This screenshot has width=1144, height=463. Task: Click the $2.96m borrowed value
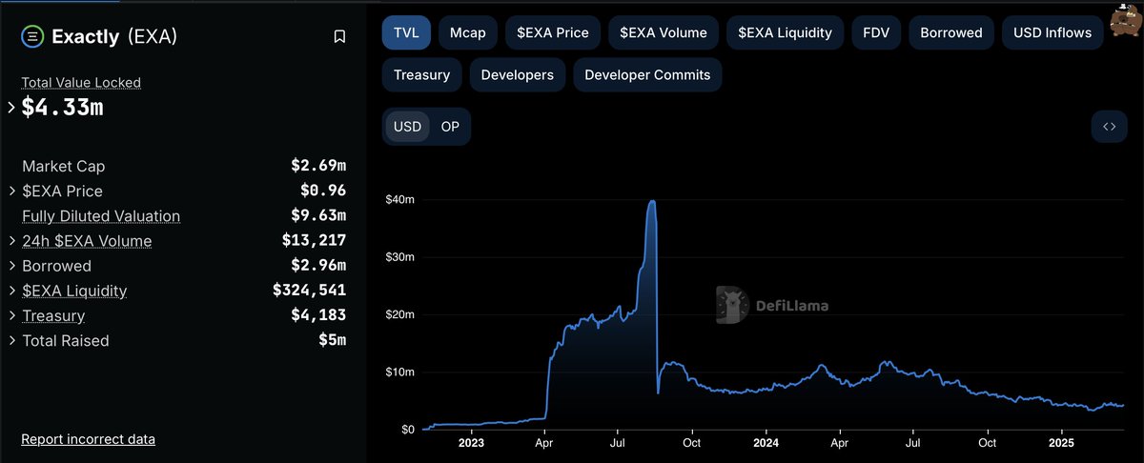[318, 266]
